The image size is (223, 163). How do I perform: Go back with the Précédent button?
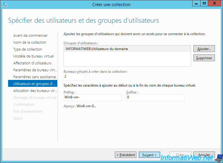[125, 155]
